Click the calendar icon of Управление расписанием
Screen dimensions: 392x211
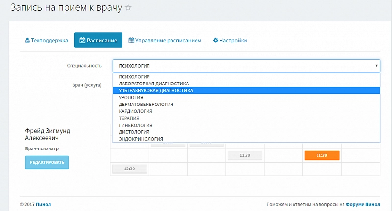[131, 41]
